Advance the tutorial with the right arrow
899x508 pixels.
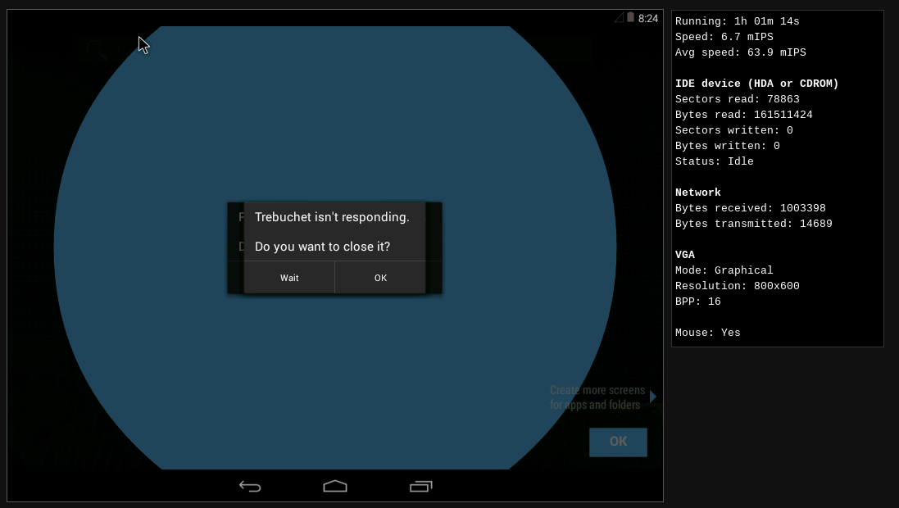(x=652, y=397)
